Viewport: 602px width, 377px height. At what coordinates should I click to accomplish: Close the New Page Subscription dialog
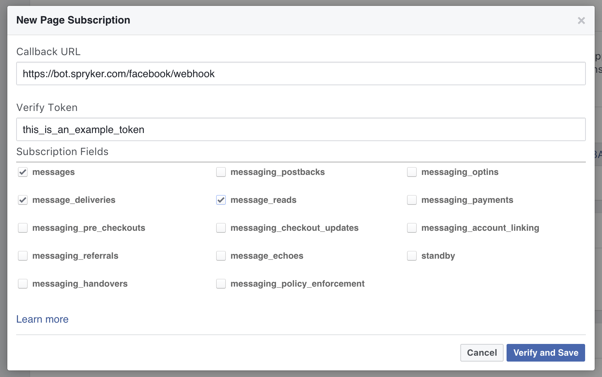581,21
